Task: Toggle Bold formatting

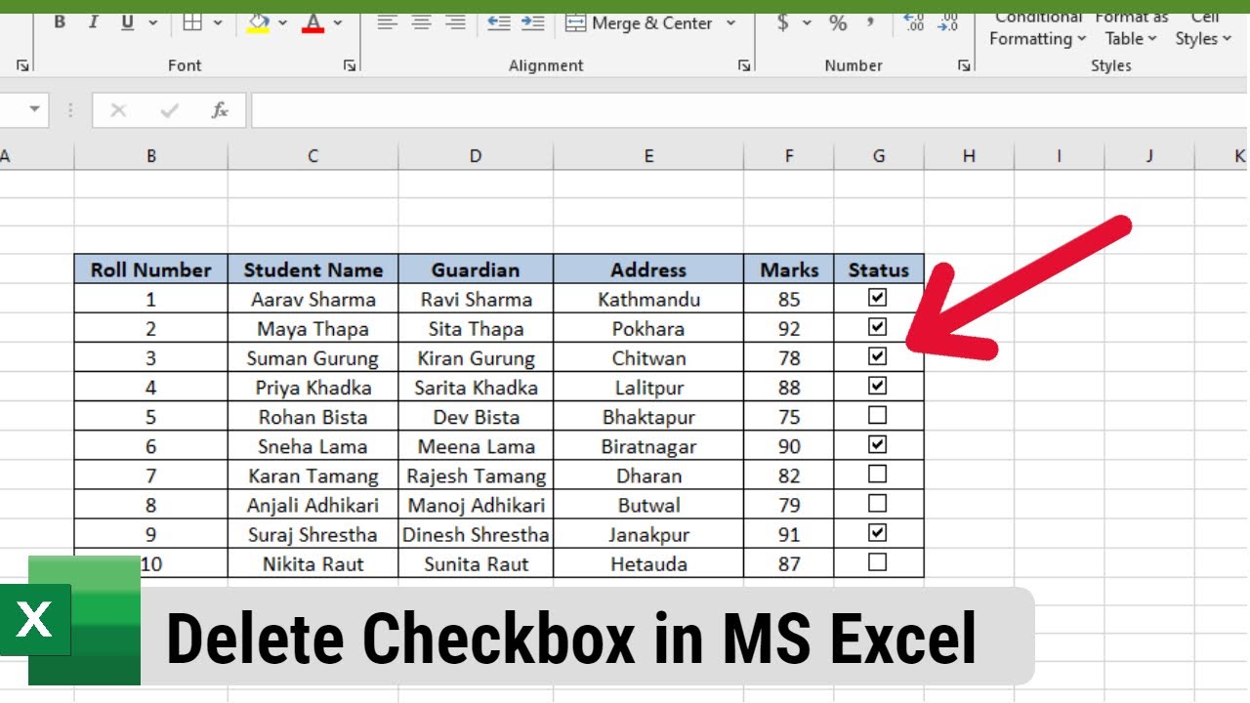Action: (60, 21)
